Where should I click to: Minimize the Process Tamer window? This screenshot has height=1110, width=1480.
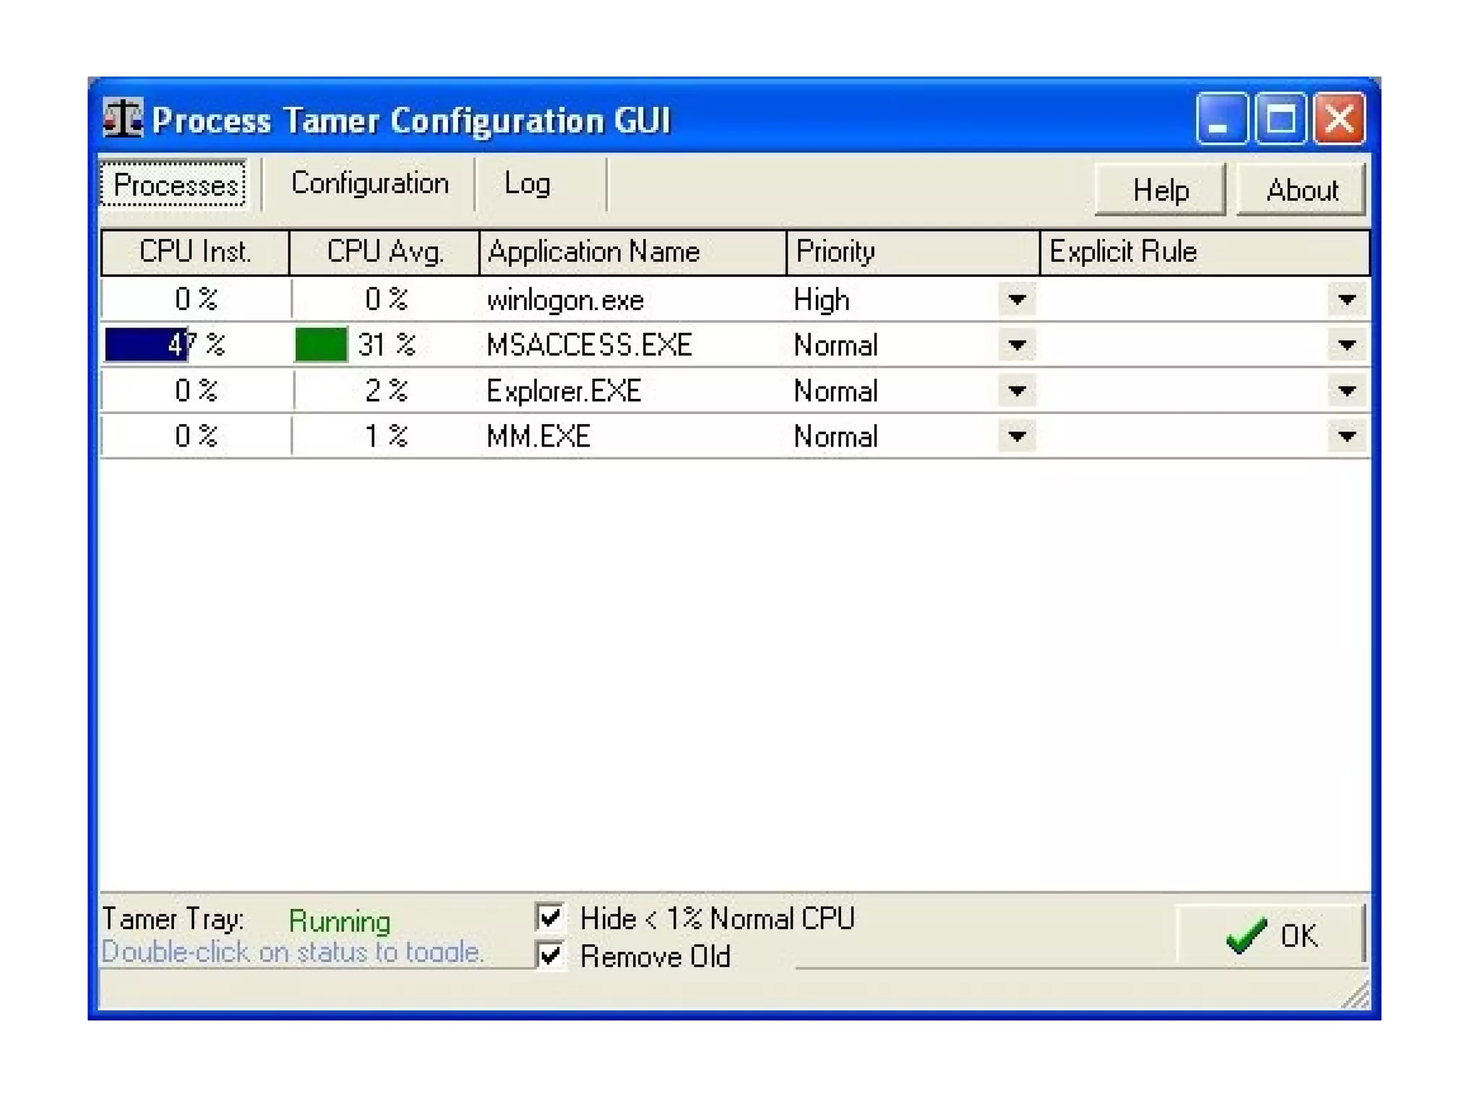(x=1221, y=119)
